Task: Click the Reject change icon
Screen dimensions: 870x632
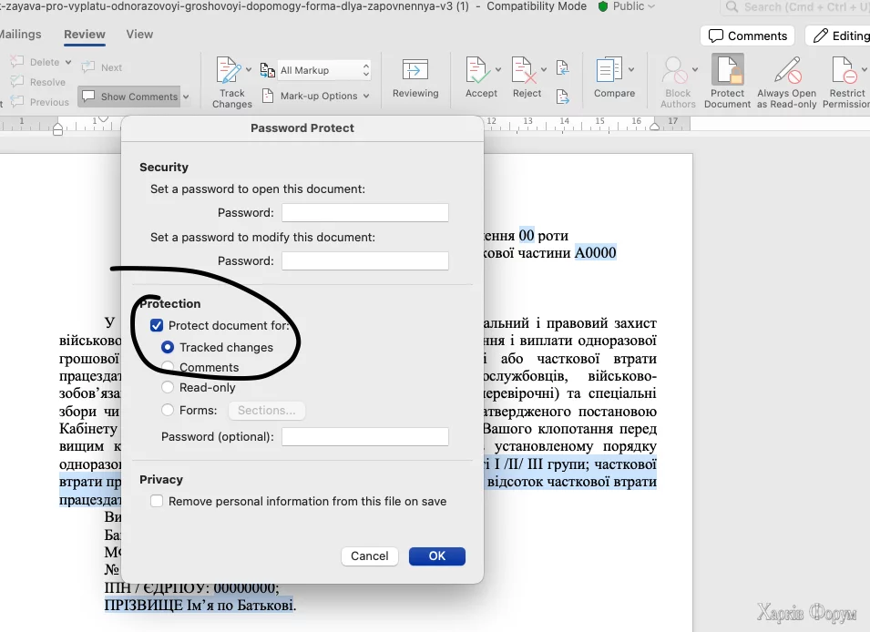Action: pos(525,71)
